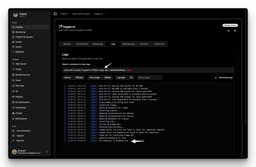Click the sidebar toggle panel icon
The width and height of the screenshot is (256, 167).
pos(55,14)
